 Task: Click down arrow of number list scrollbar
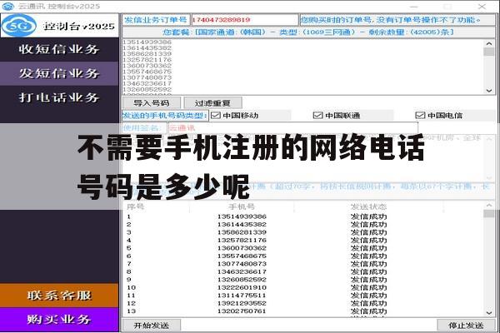pyautogui.click(x=489, y=91)
